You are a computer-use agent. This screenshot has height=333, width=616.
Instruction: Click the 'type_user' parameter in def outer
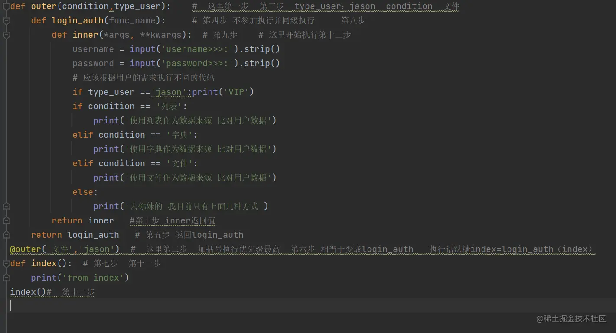pyautogui.click(x=137, y=6)
